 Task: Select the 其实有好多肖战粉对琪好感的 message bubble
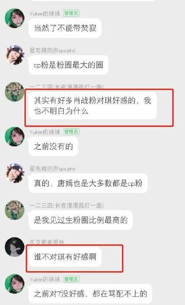point(93,106)
